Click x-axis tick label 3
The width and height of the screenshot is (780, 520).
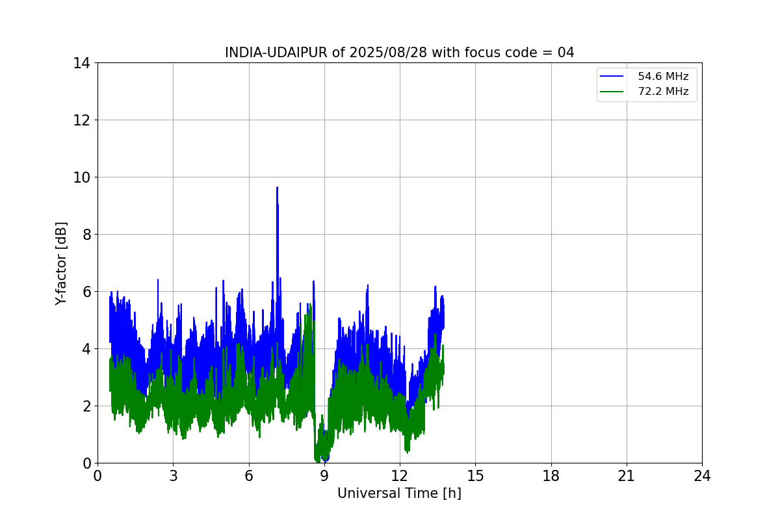(173, 476)
